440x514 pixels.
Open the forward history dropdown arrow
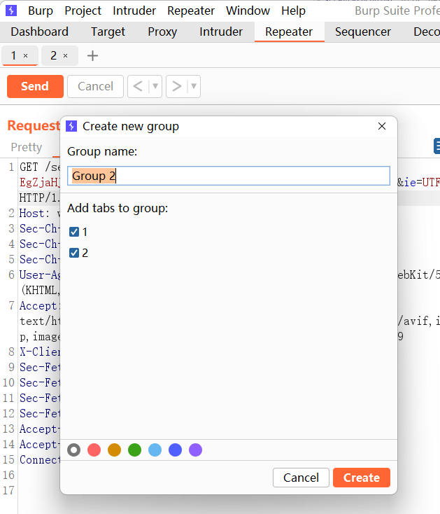click(194, 86)
